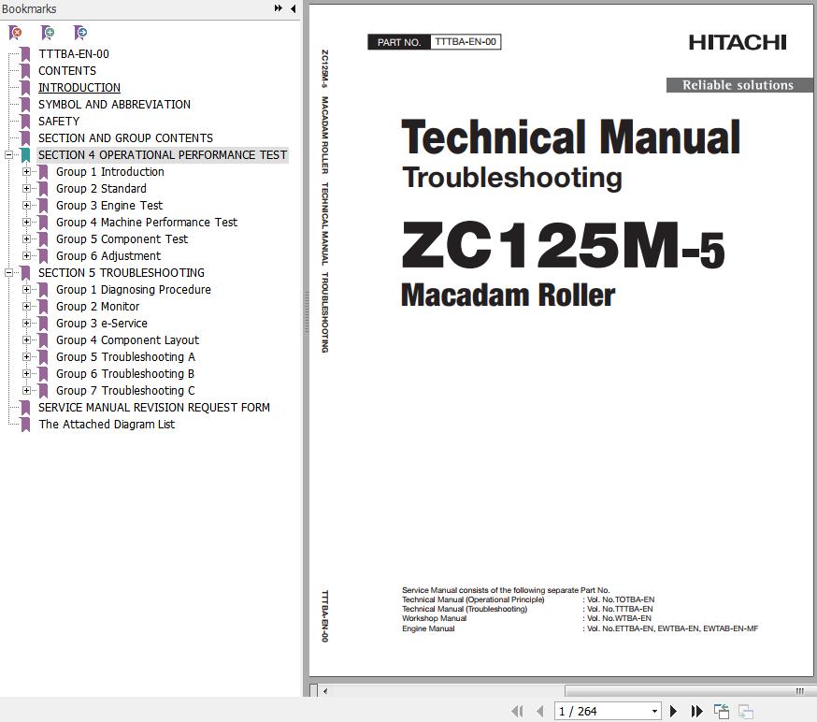Collapse the Bookmarks panel with left arrow

[x=293, y=8]
